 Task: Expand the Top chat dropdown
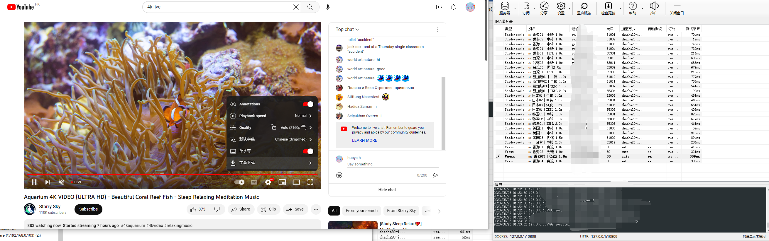(347, 29)
